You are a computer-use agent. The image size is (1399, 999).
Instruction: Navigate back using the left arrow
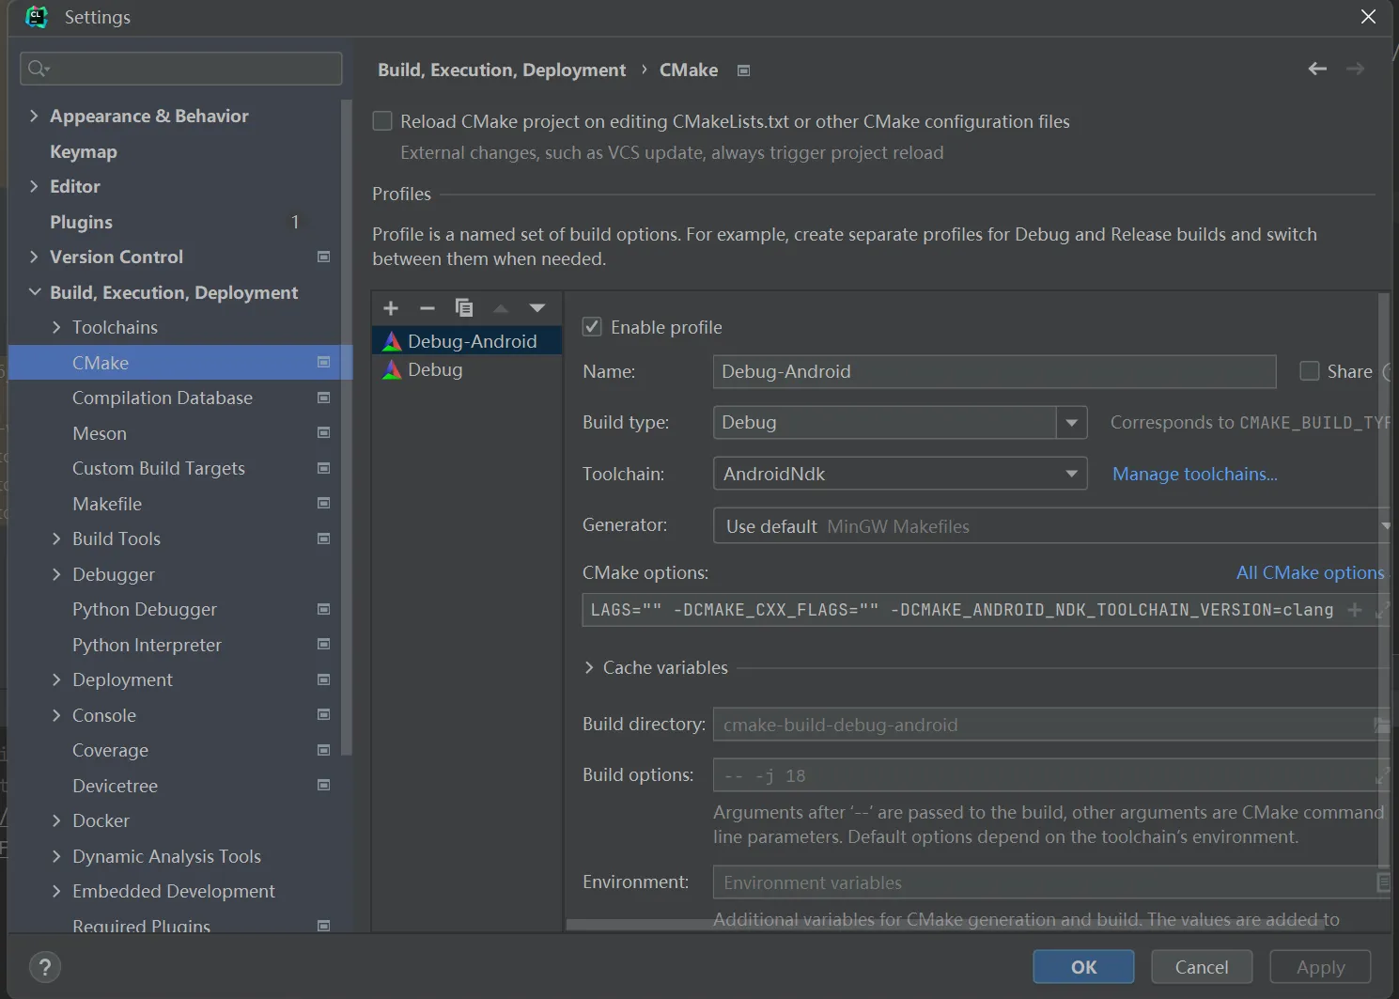pos(1317,69)
